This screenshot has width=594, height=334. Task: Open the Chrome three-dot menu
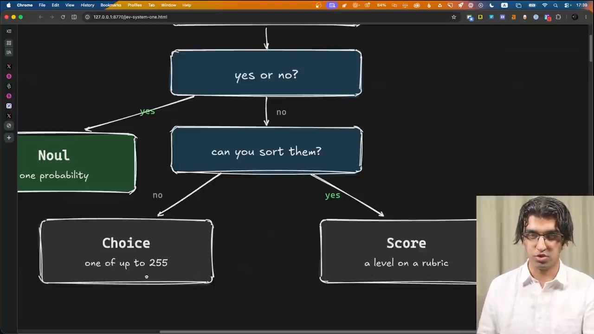pyautogui.click(x=586, y=17)
